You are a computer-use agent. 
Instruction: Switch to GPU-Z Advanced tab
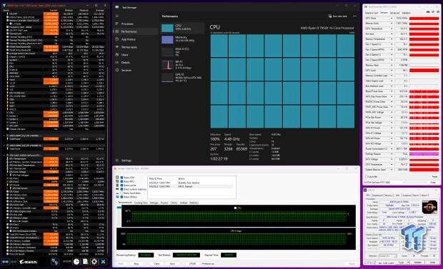coord(394,13)
